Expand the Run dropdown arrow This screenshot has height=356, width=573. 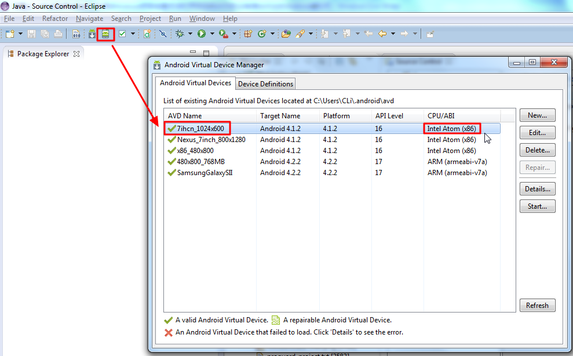pos(212,34)
